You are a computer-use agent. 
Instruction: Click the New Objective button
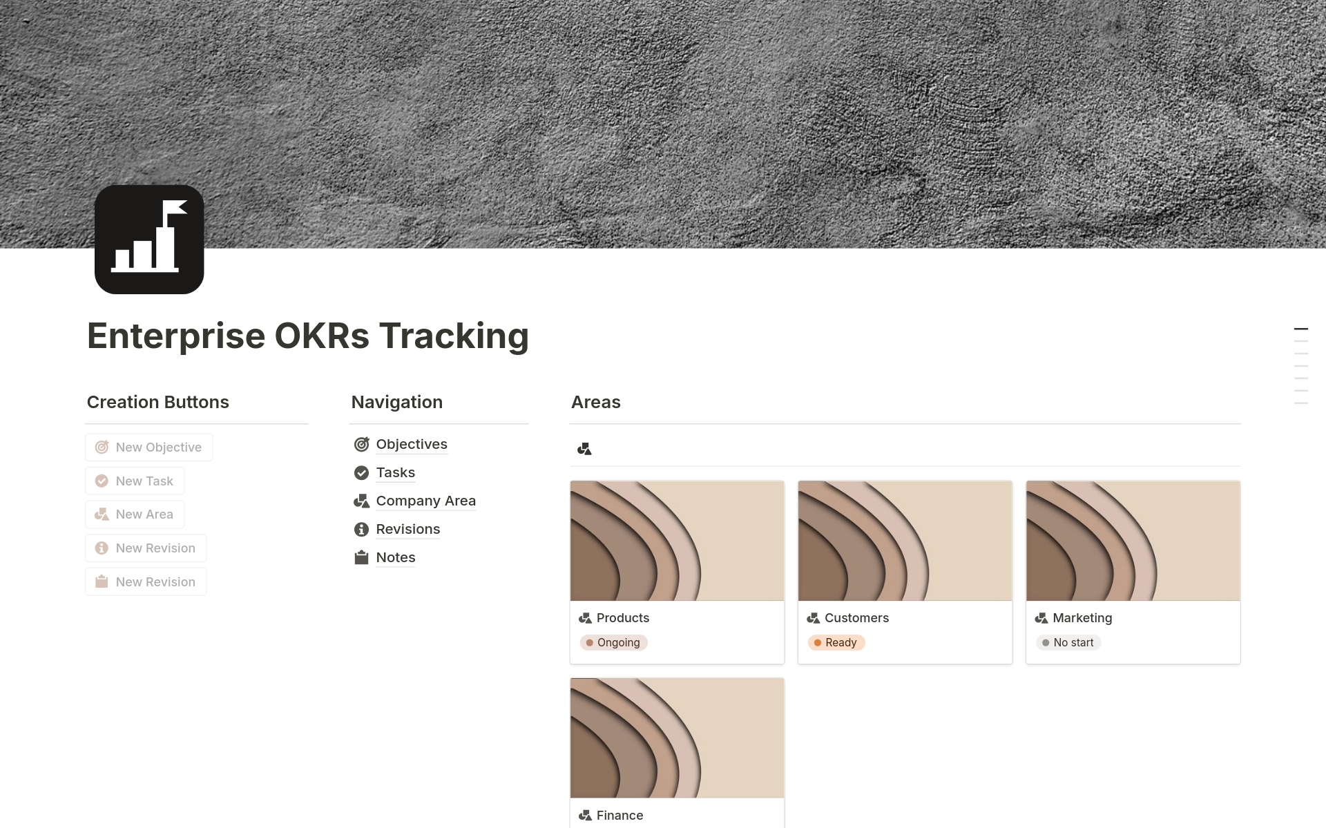148,447
